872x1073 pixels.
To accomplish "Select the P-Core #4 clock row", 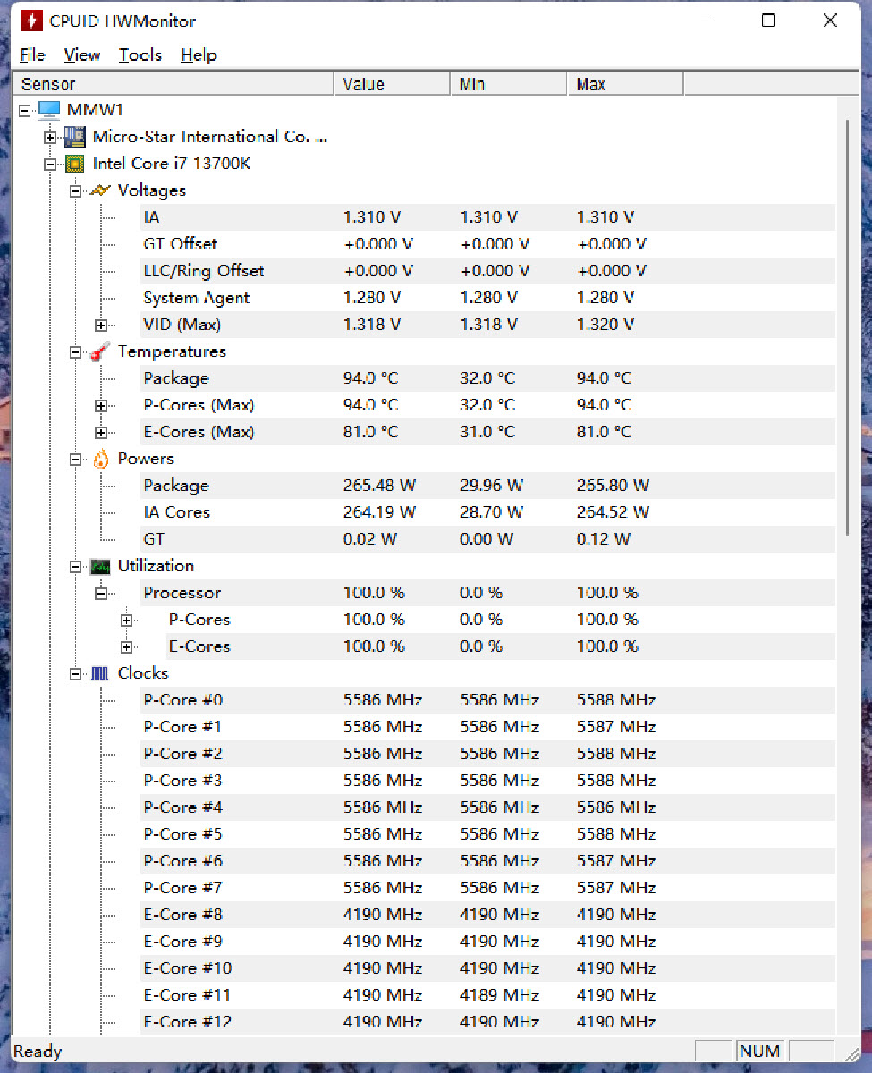I will click(x=487, y=807).
